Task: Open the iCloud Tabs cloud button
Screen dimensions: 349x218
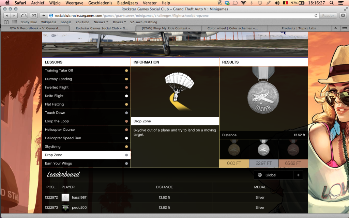Action: (x=24, y=16)
